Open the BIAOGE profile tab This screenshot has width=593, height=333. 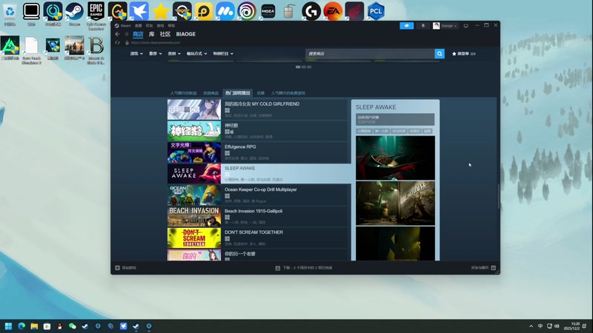pos(186,34)
